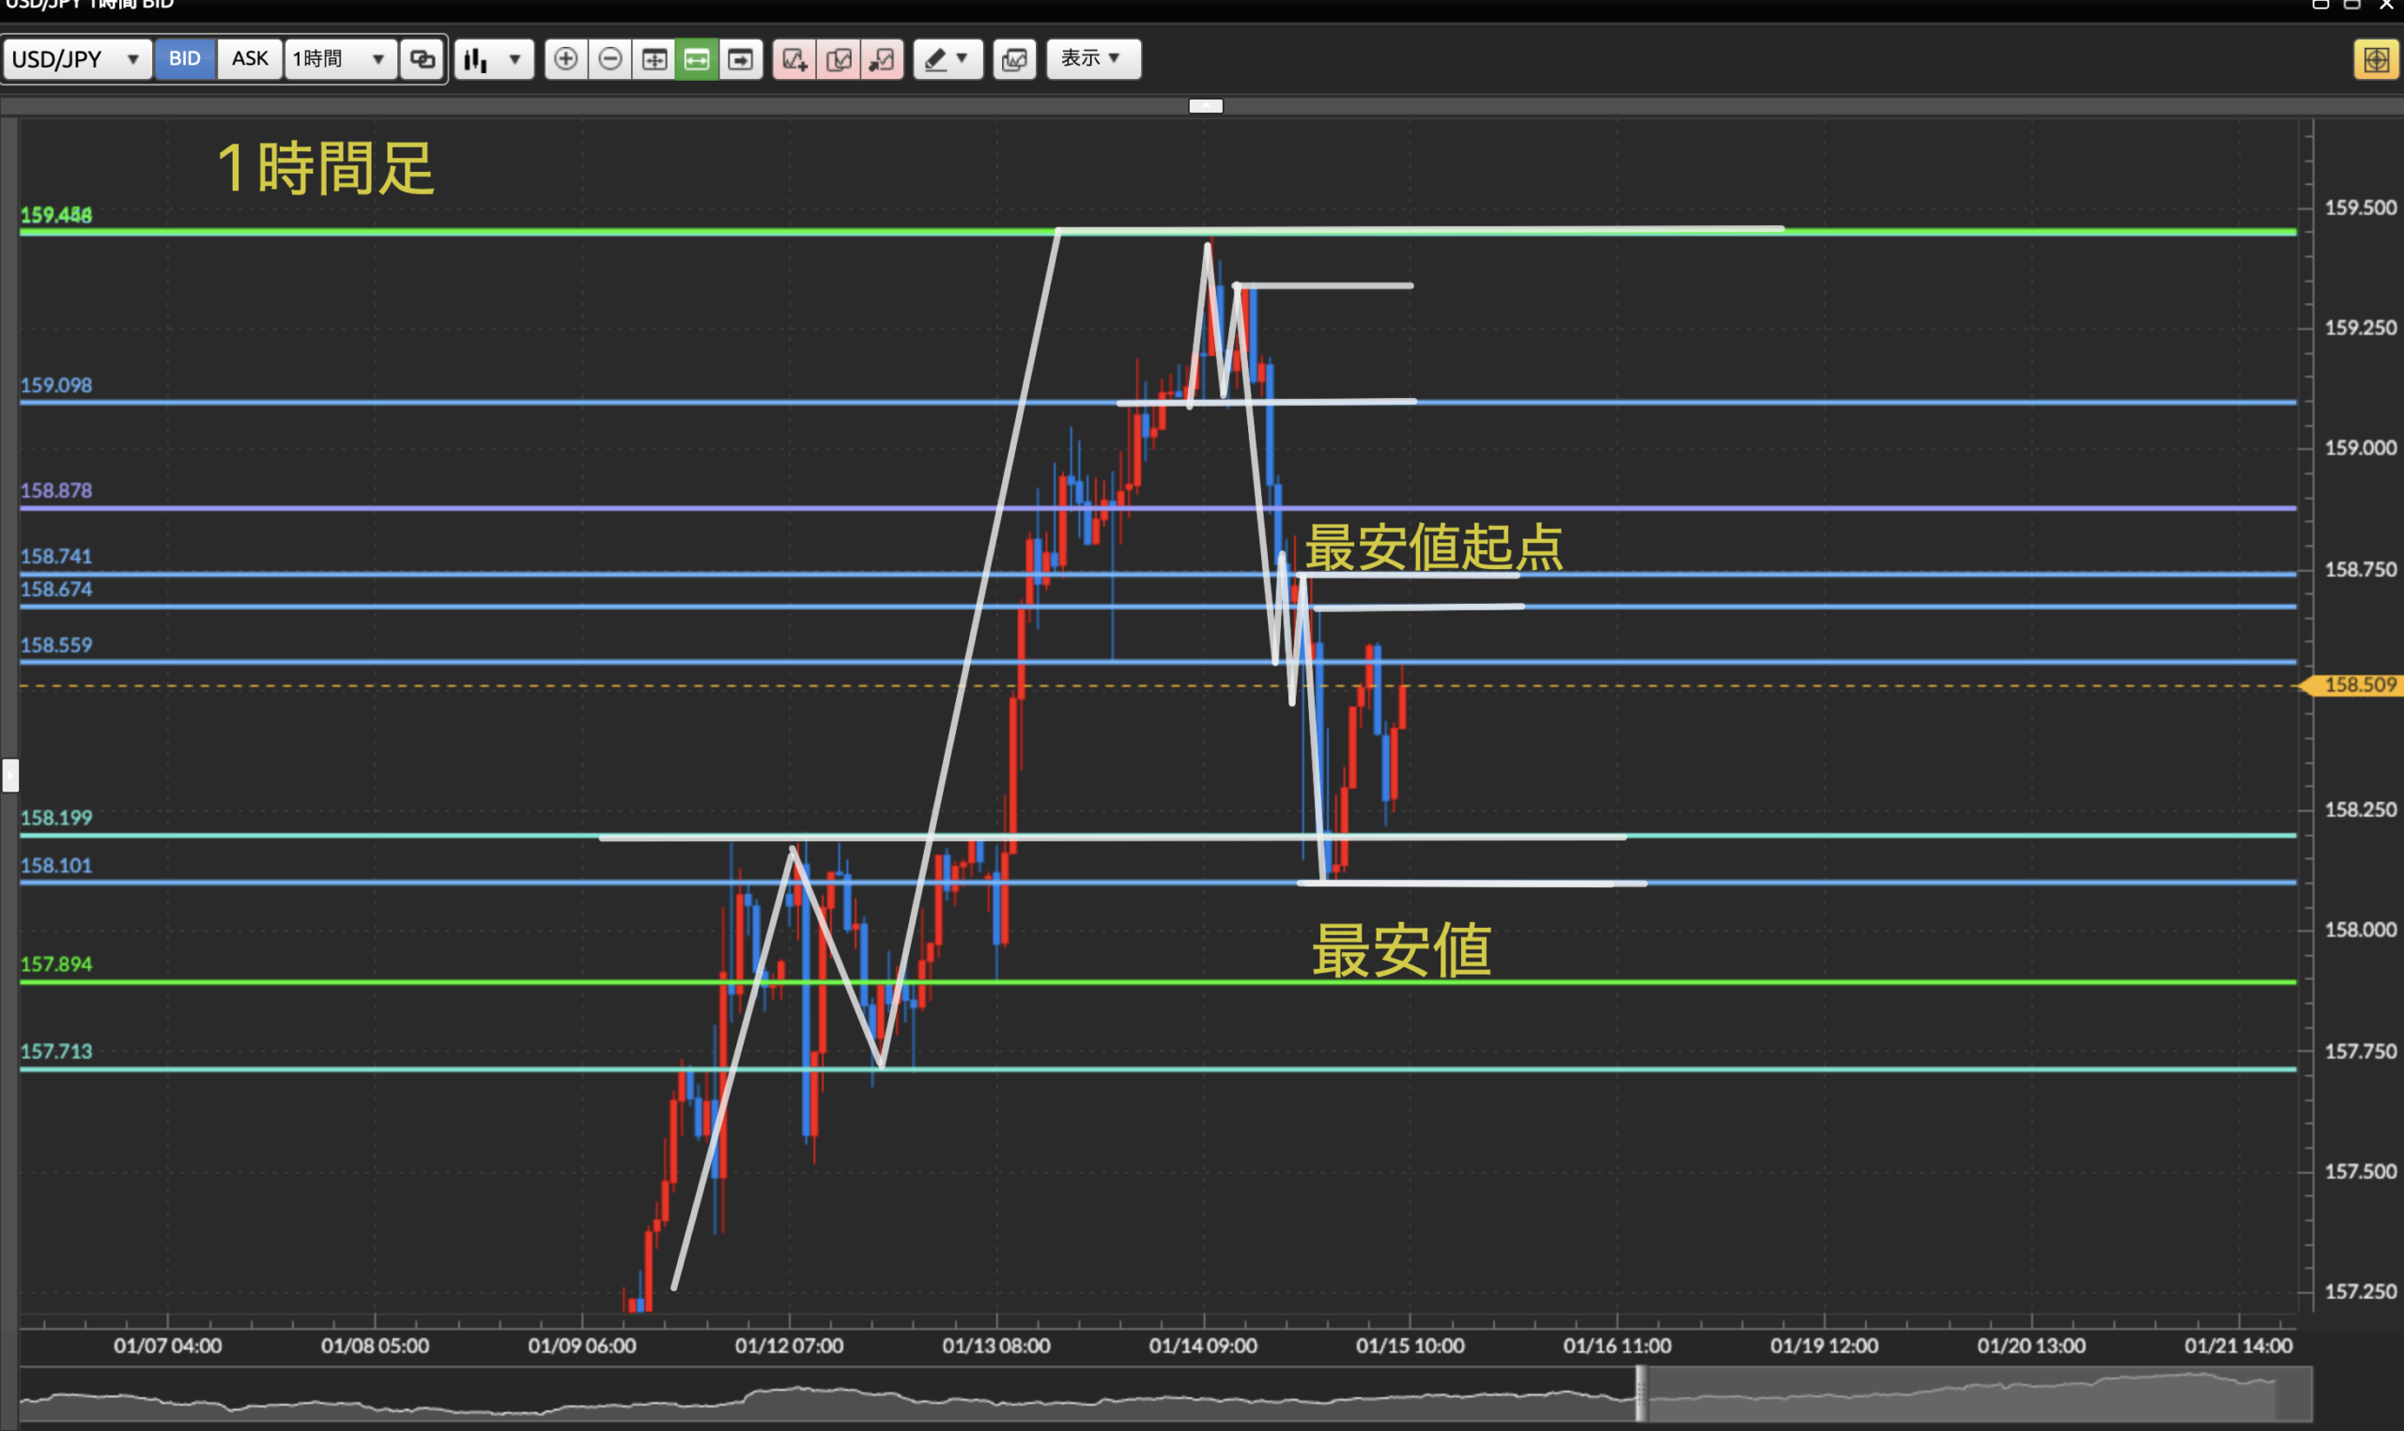Expand the candlestick chart type dropdown
The width and height of the screenshot is (2404, 1431).
point(494,59)
